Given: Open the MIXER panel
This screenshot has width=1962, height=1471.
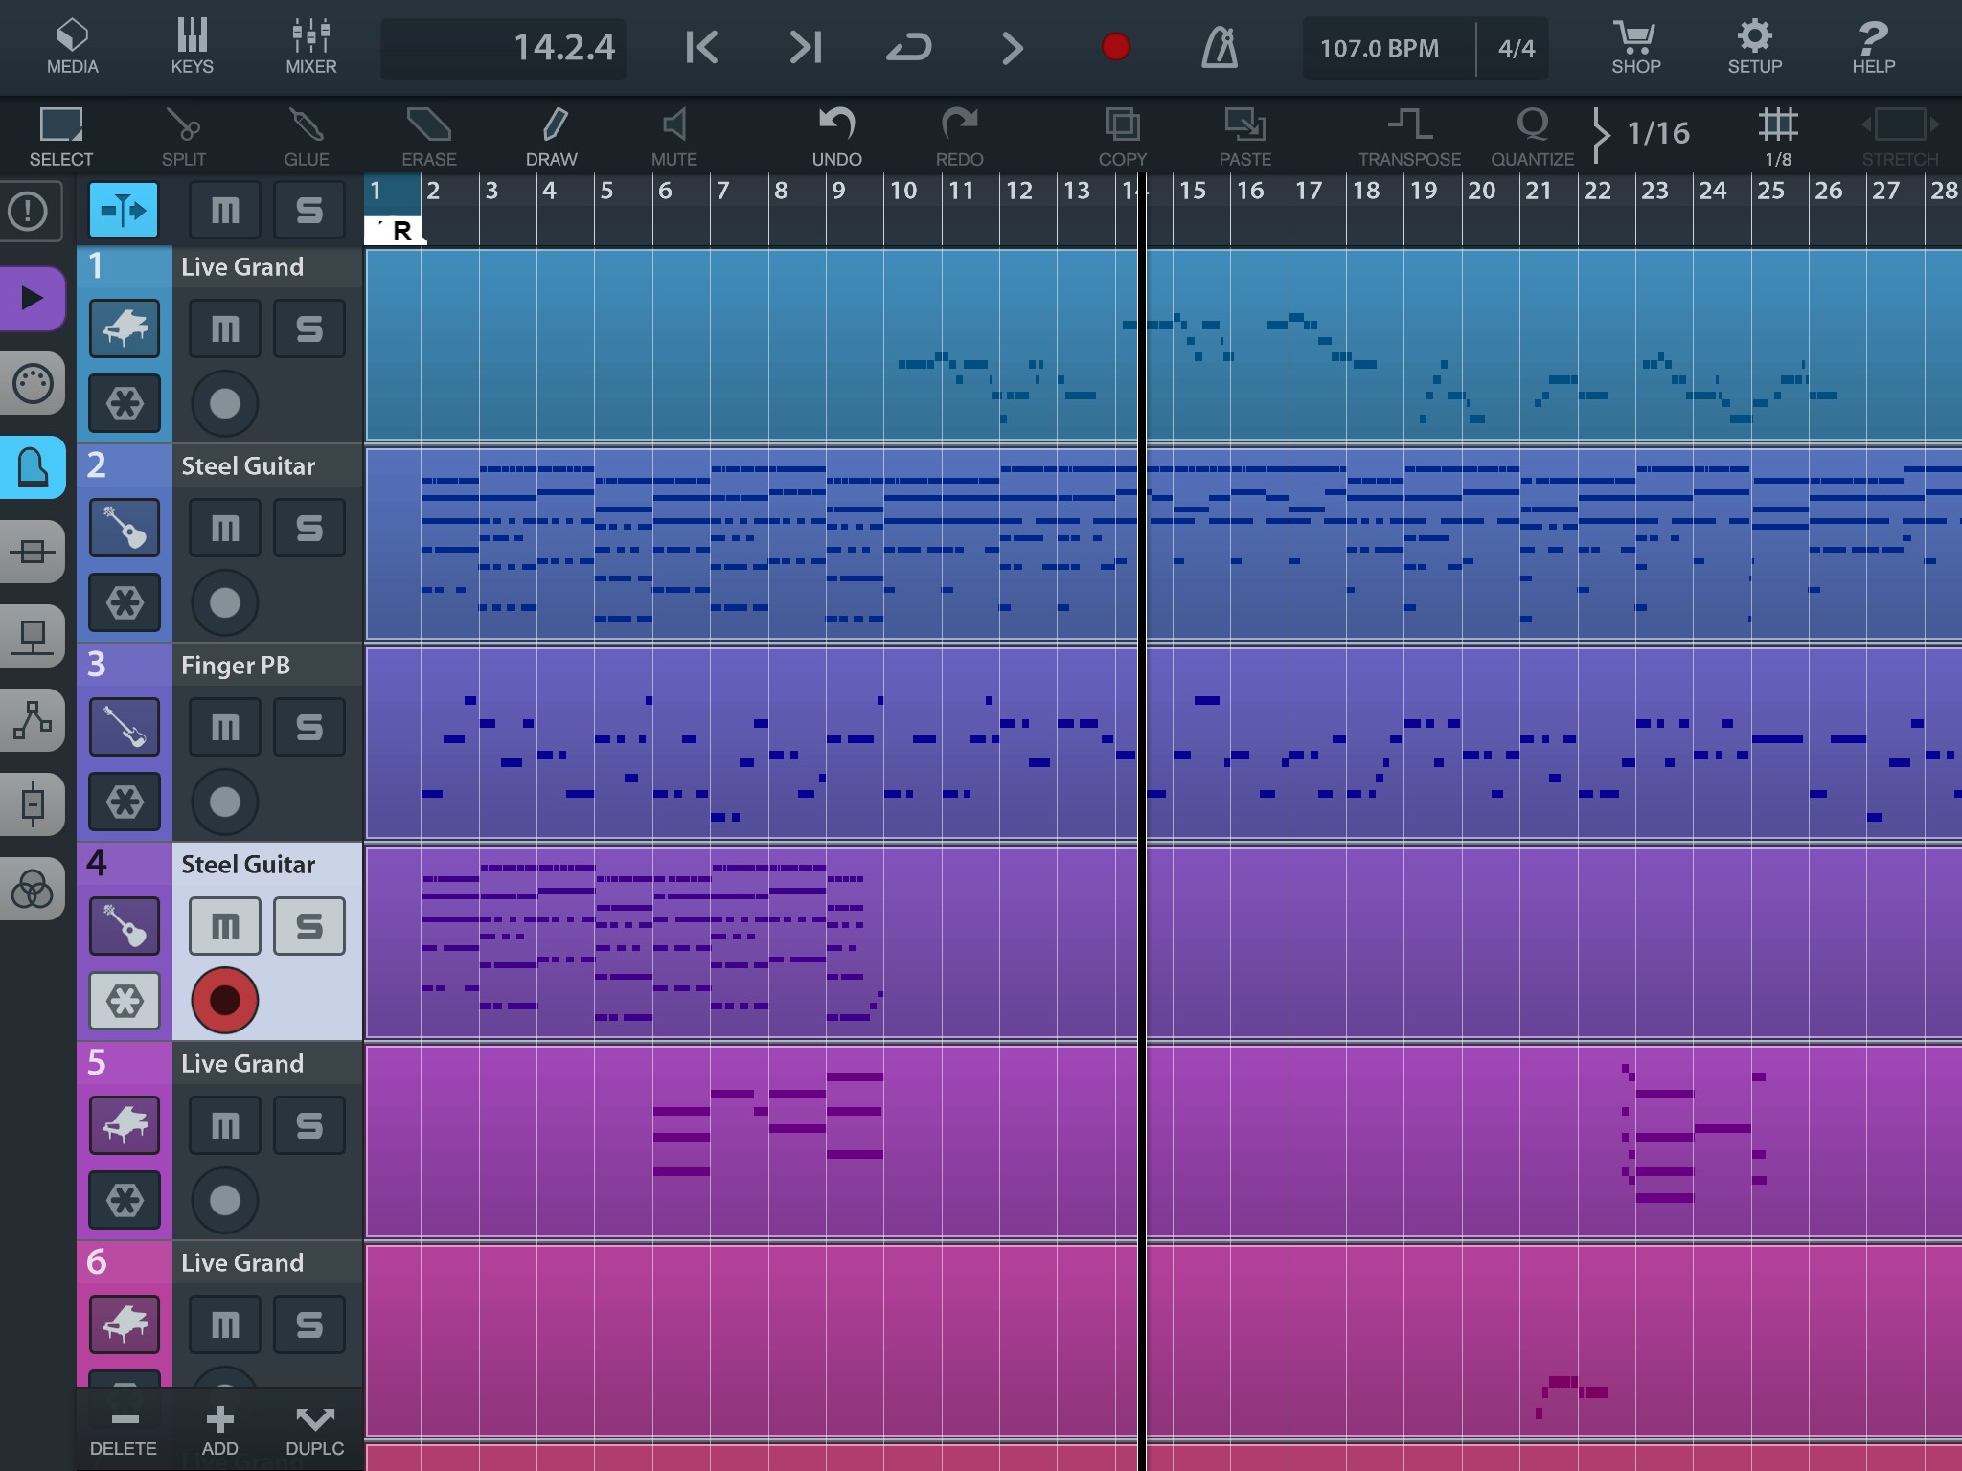Looking at the screenshot, I should coord(311,46).
